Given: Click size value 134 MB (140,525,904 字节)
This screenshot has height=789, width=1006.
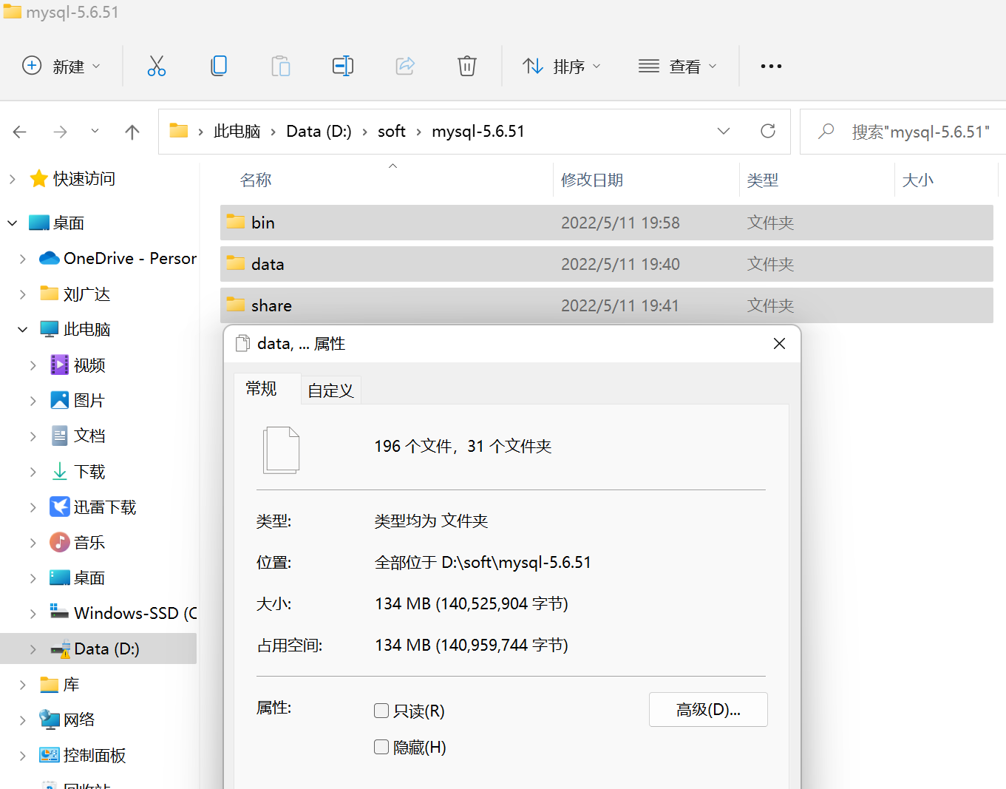Looking at the screenshot, I should click(x=472, y=603).
